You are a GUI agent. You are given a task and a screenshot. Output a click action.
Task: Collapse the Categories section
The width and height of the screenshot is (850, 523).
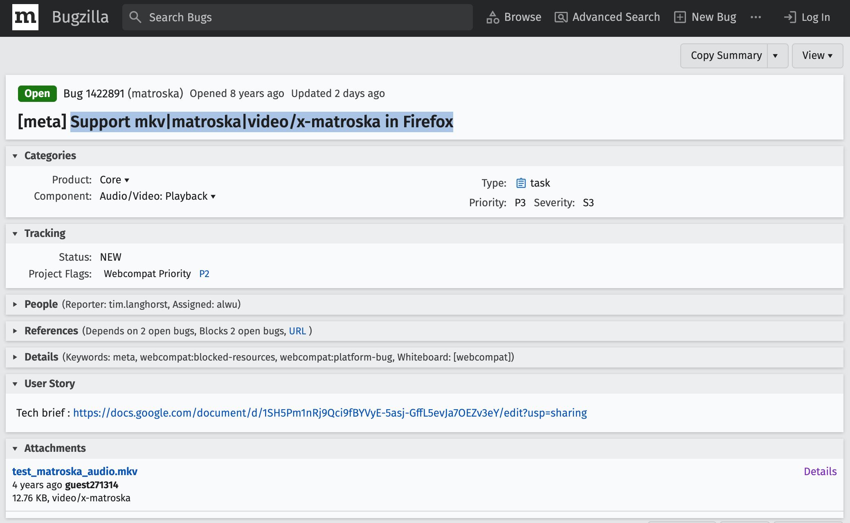(15, 156)
